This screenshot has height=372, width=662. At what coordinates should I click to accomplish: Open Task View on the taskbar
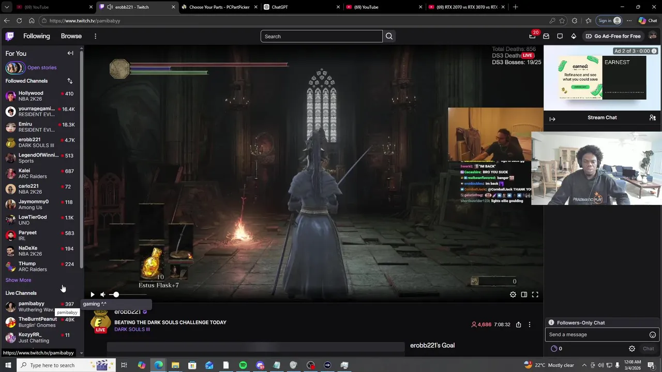point(124,365)
